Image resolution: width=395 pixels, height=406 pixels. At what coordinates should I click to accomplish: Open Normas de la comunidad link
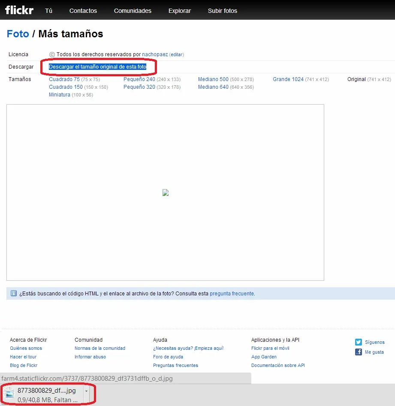click(x=100, y=348)
